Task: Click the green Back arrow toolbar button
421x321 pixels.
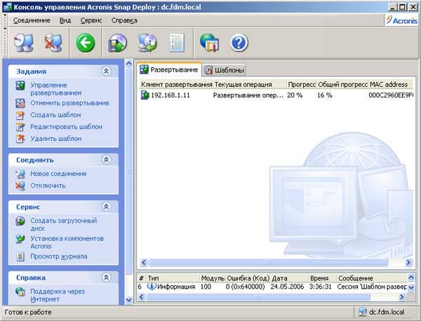Action: [x=86, y=43]
